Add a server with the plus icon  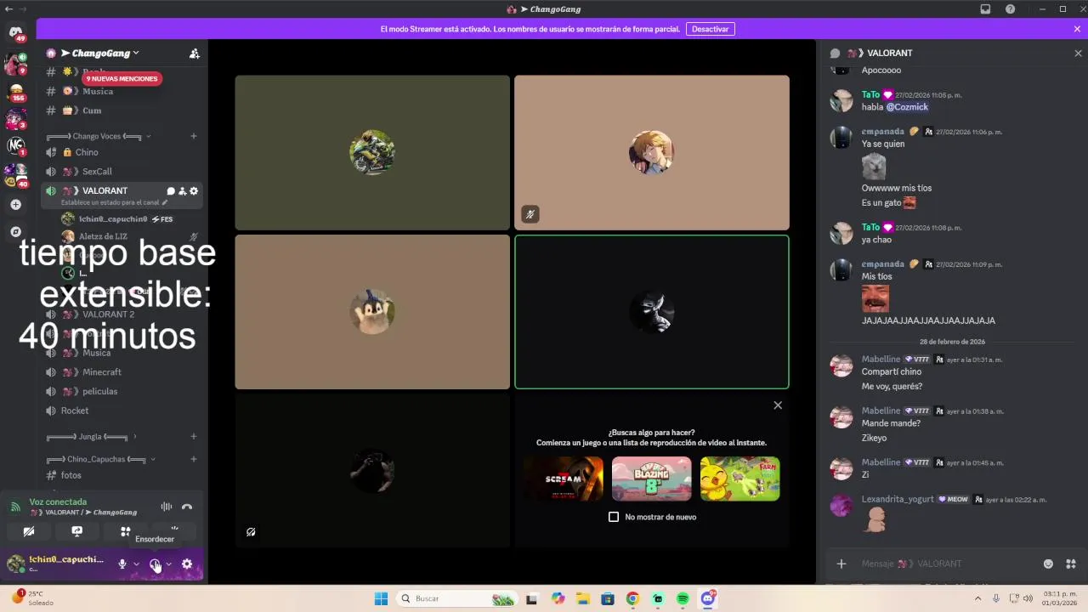click(16, 204)
